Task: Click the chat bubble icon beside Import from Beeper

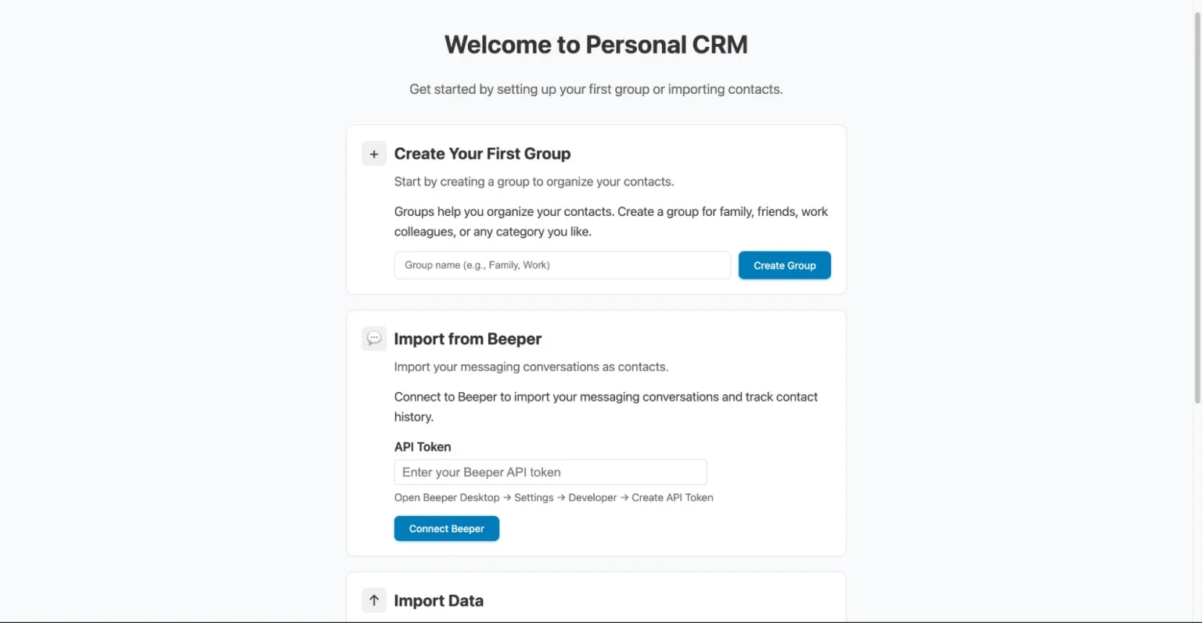Action: 374,339
